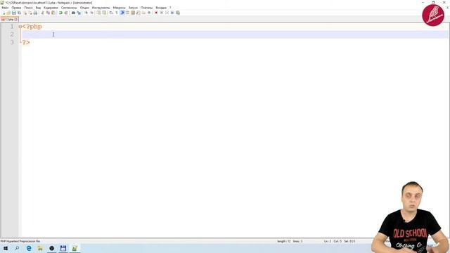450x253 pixels.
Task: Toggle the highlighted indent guide button
Action: [x=122, y=13]
